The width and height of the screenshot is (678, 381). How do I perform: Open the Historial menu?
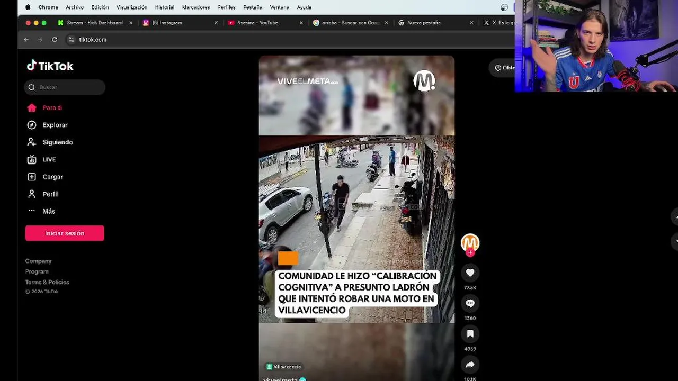point(165,7)
